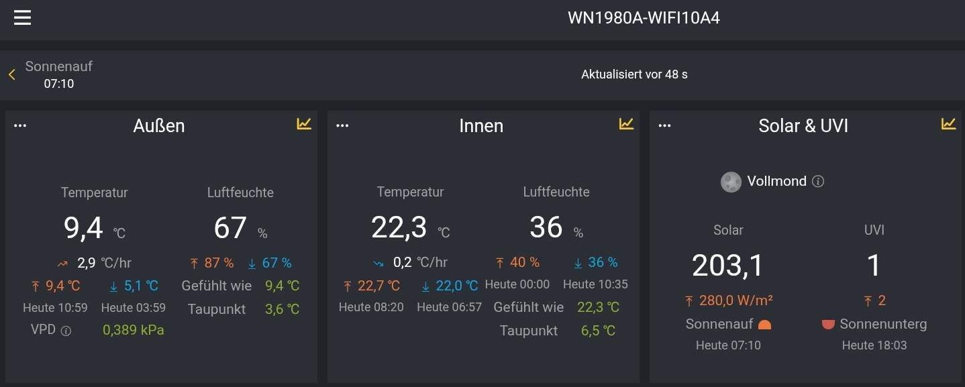
Task: Open the Solar & UVI chart icon
Action: point(948,124)
